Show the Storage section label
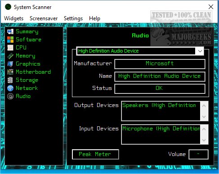 point(27,80)
